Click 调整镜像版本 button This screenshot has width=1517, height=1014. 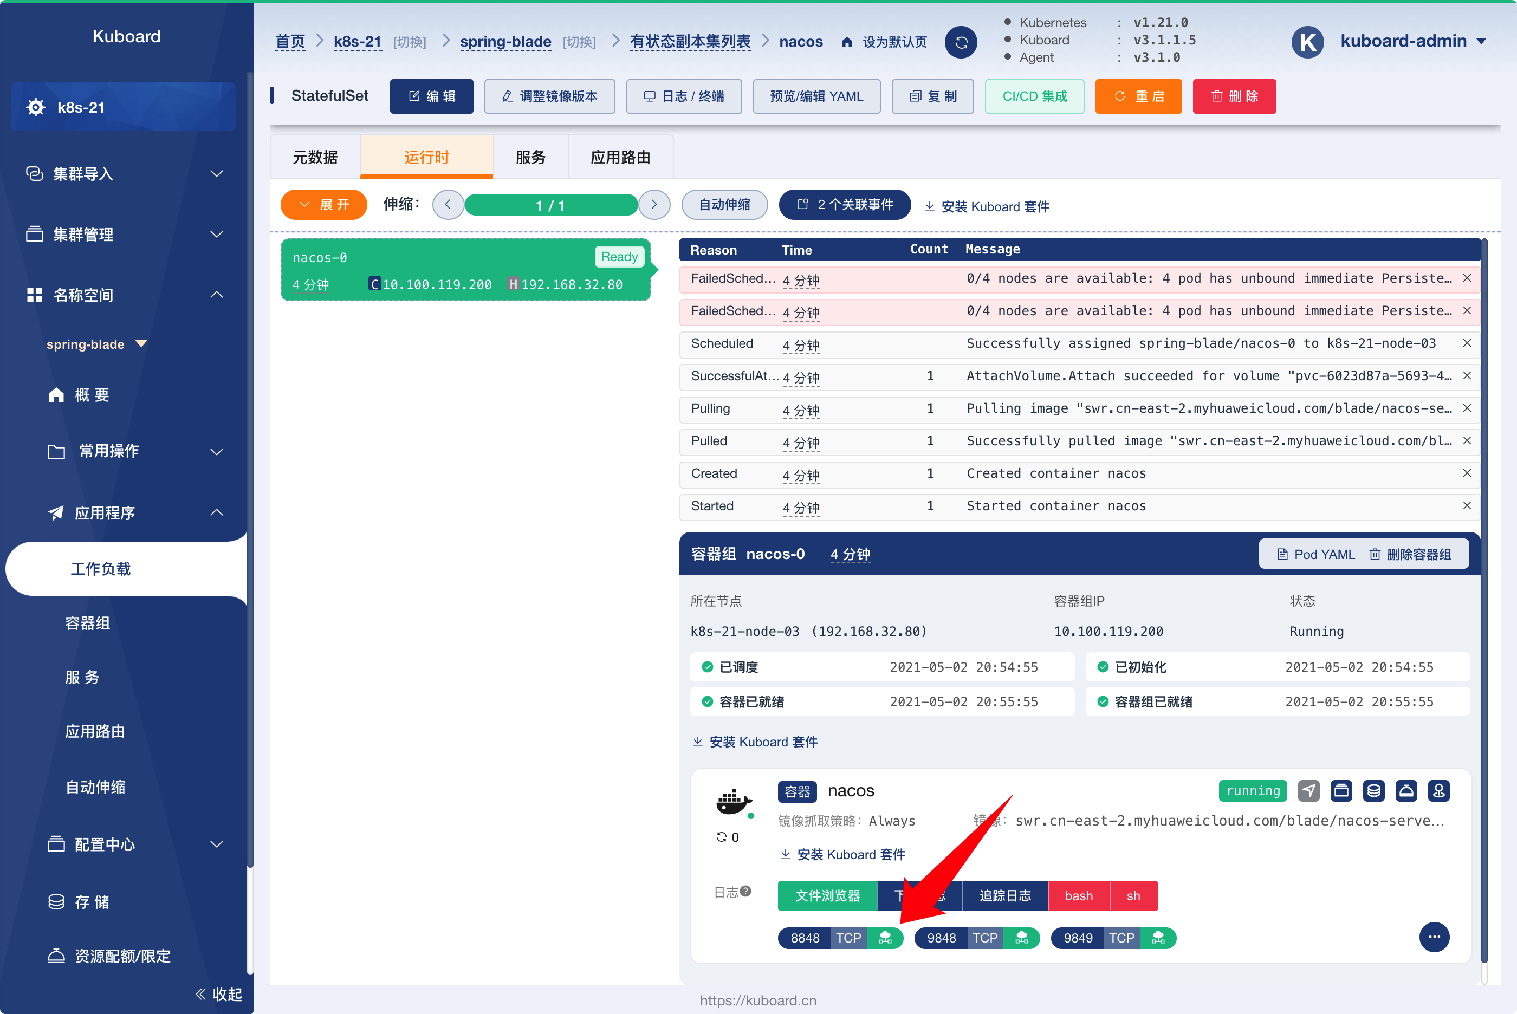coord(549,96)
